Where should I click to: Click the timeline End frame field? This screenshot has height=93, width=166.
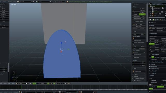pos(39,92)
